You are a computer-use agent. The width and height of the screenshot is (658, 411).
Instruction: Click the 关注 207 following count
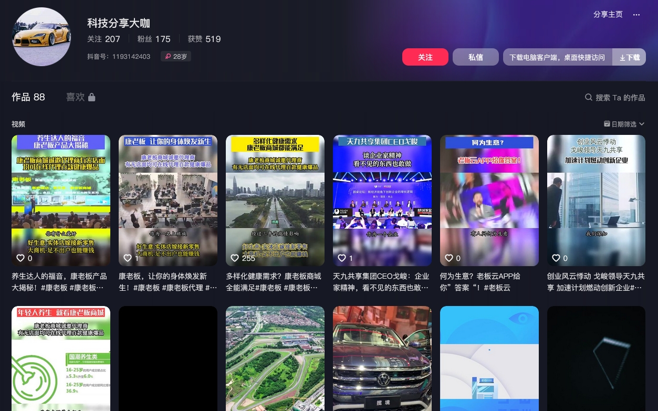103,39
